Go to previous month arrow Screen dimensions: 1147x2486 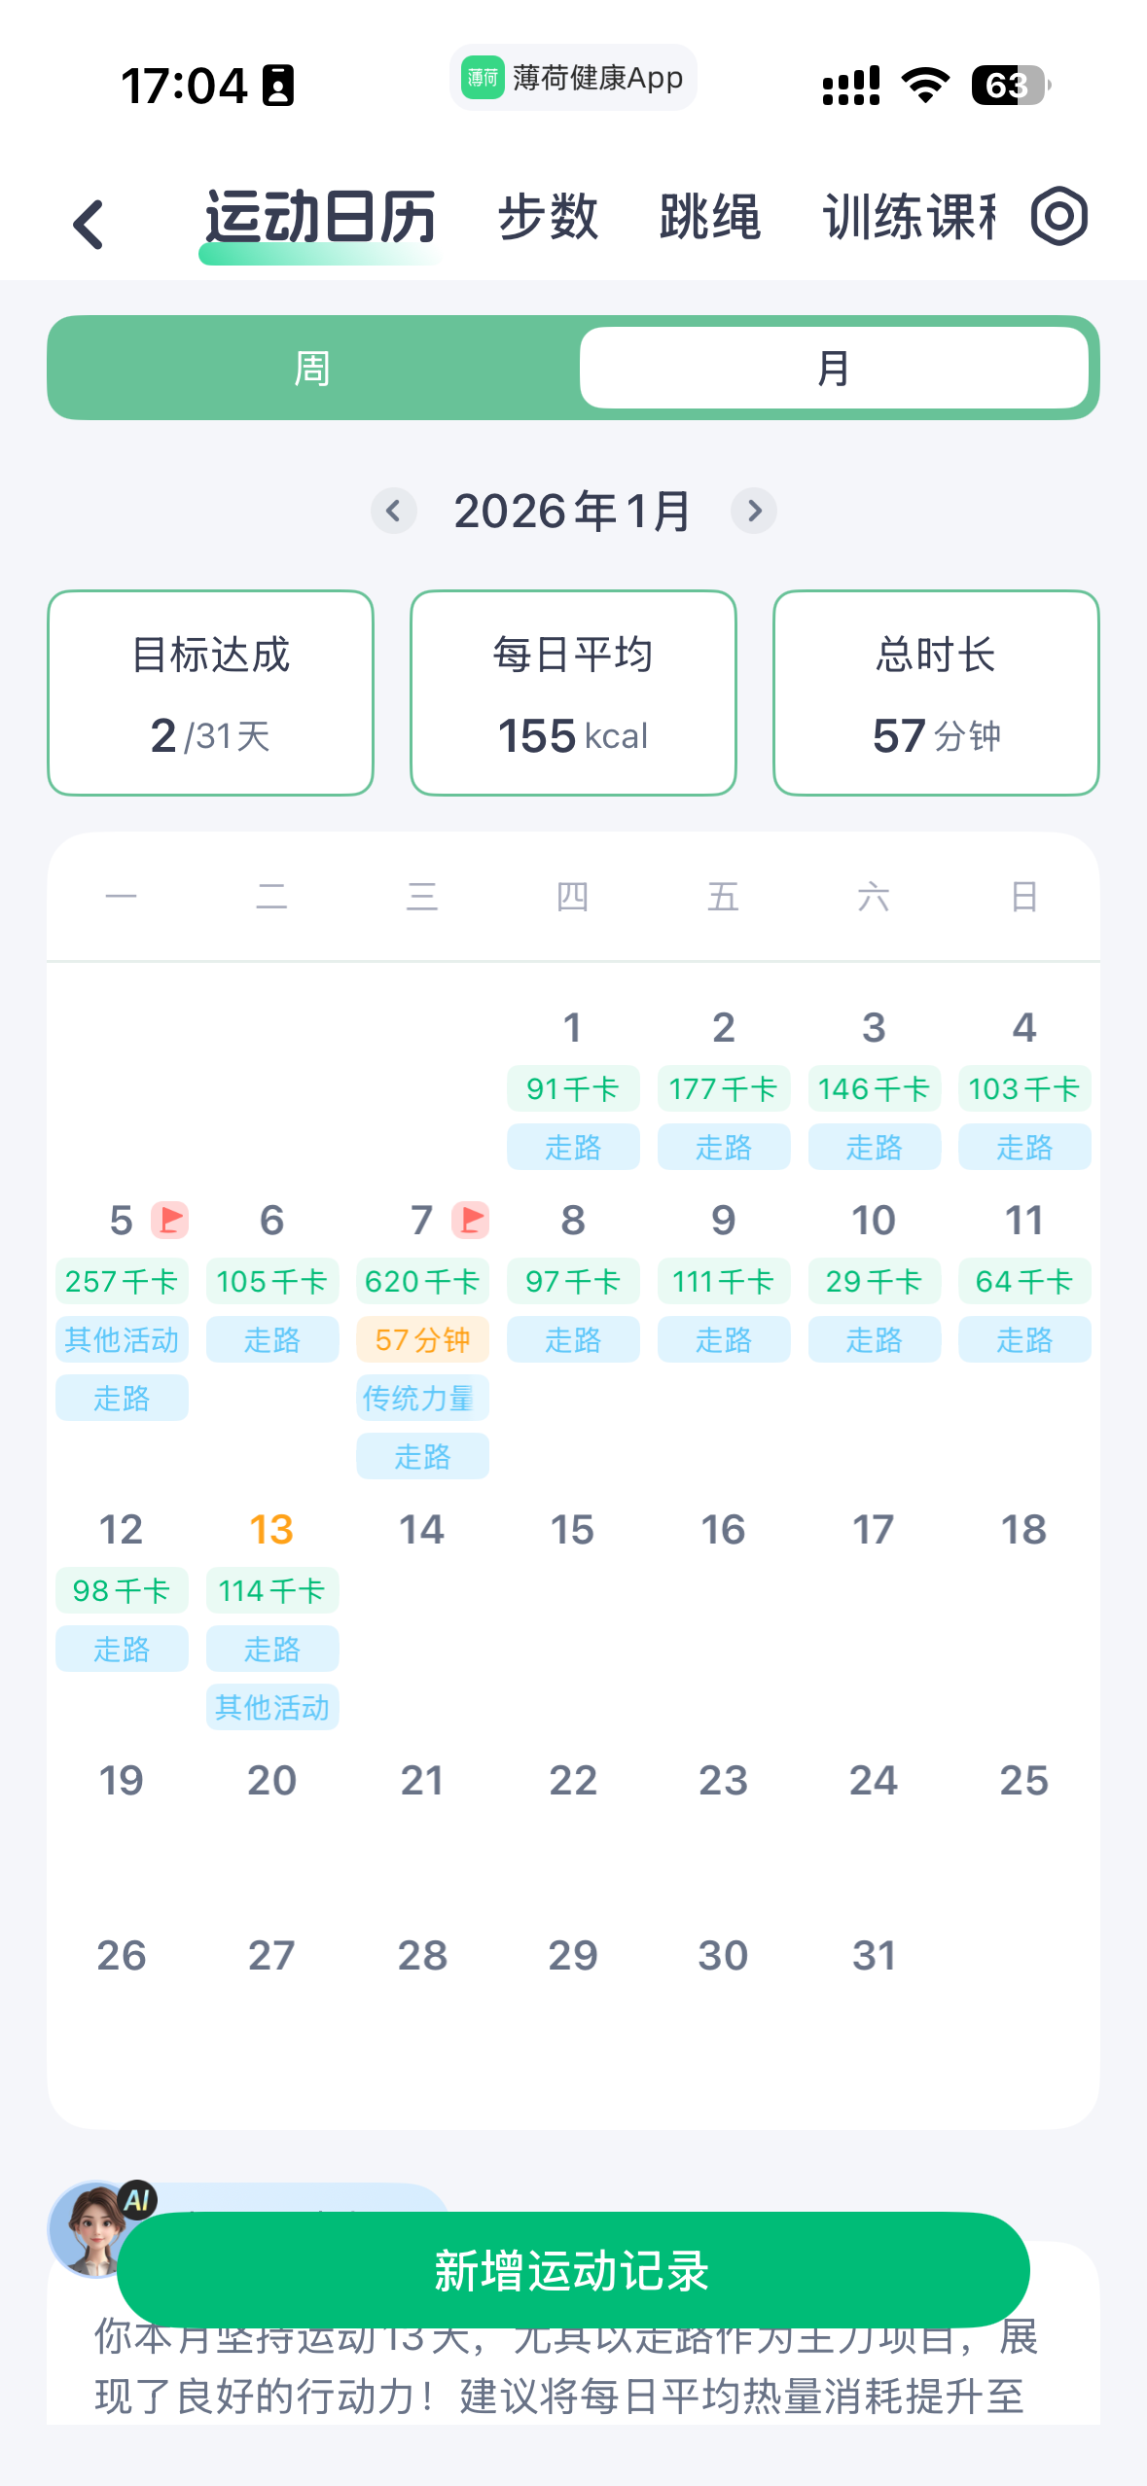pos(393,511)
